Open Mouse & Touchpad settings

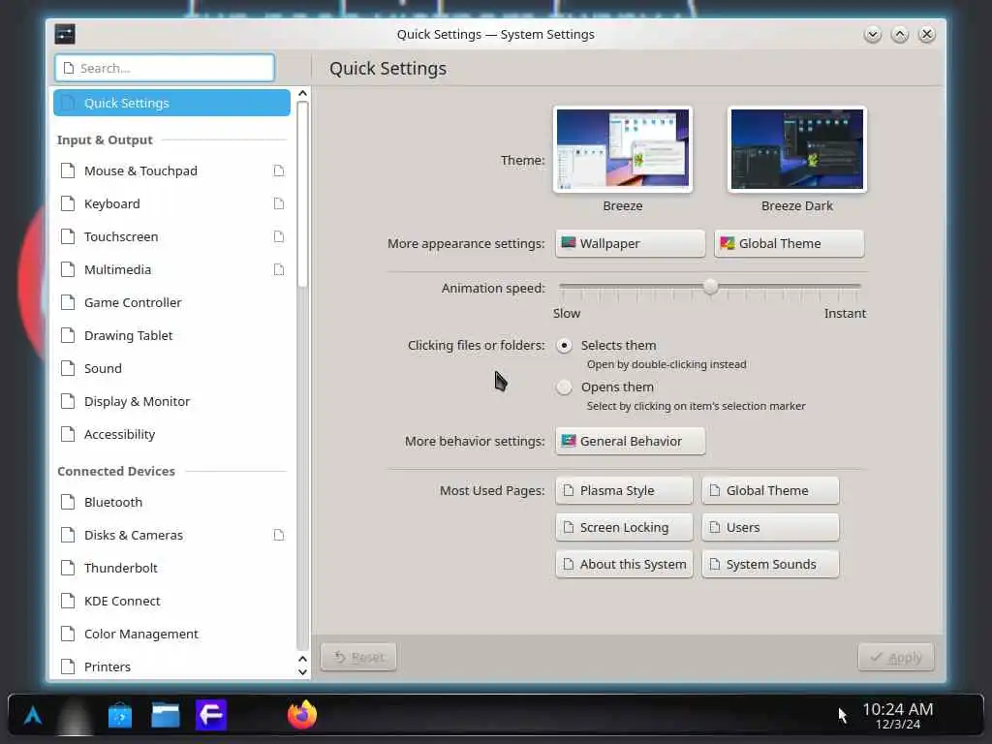coord(171,170)
